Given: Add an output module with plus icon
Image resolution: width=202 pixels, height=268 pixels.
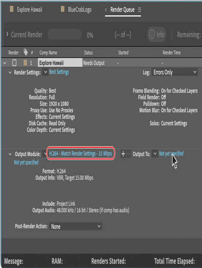Looking at the screenshot, I should click(x=123, y=154).
